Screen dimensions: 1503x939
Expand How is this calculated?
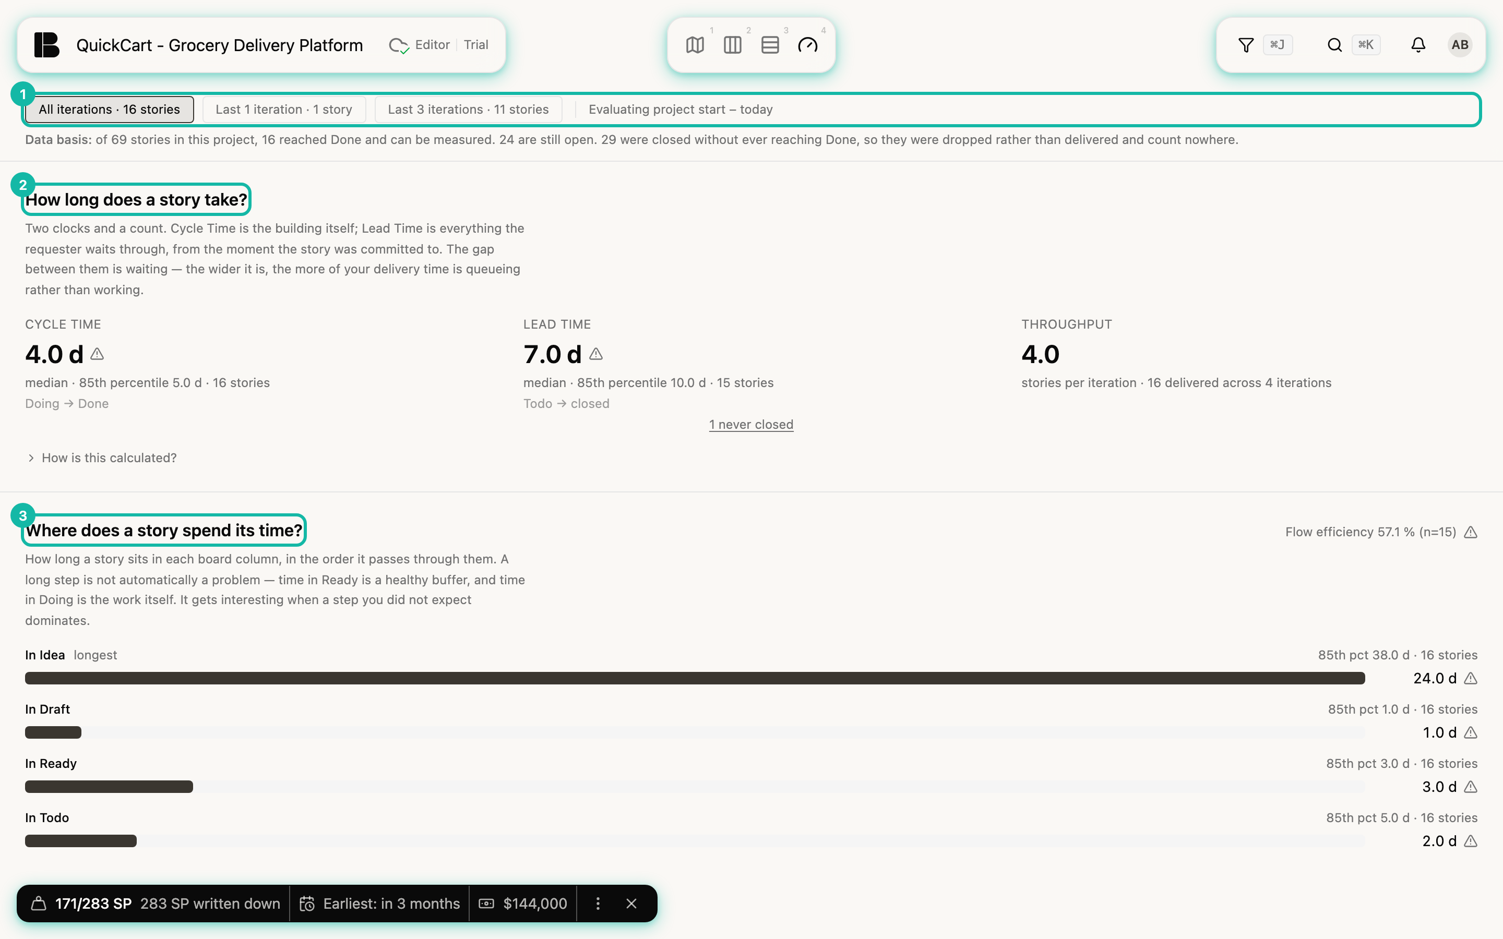click(x=102, y=458)
